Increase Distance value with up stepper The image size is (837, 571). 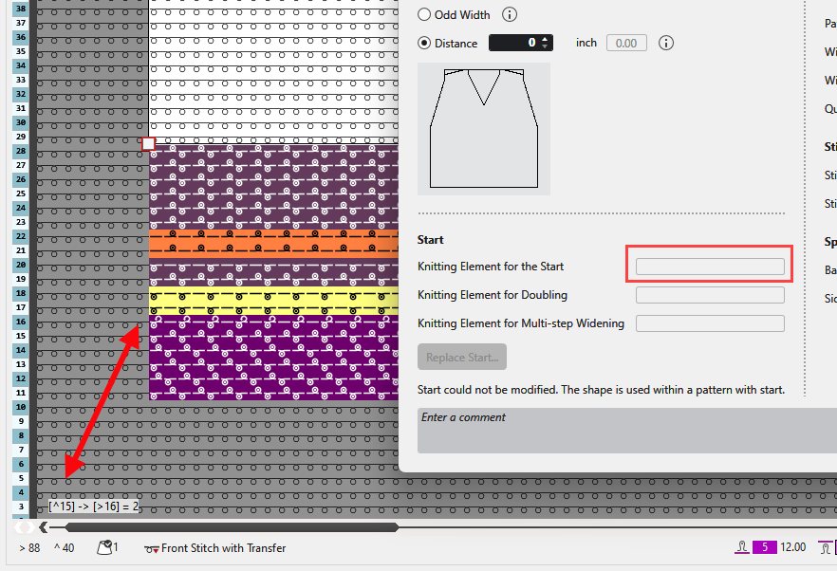point(544,39)
